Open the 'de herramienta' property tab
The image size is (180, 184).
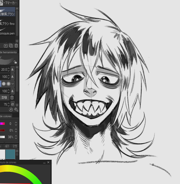point(9,52)
